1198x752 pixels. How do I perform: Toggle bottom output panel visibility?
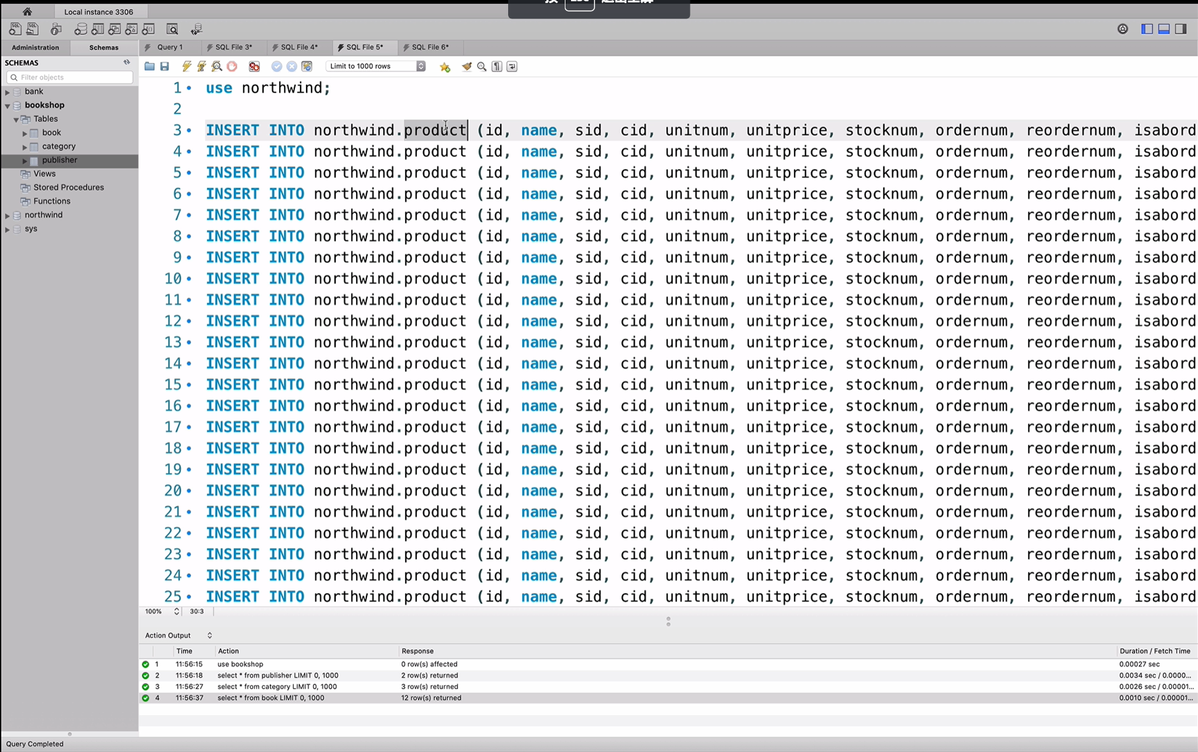tap(1164, 29)
